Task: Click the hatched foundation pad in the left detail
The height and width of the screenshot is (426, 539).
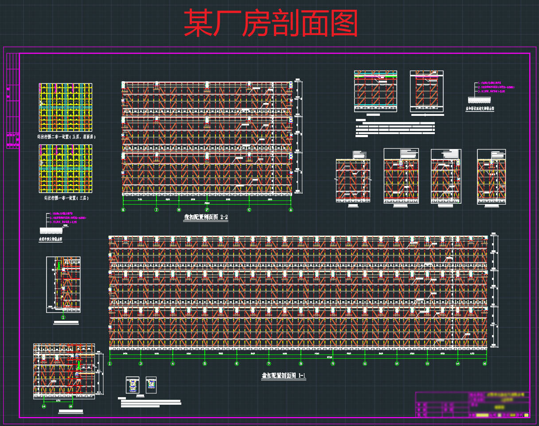Action: [51, 231]
